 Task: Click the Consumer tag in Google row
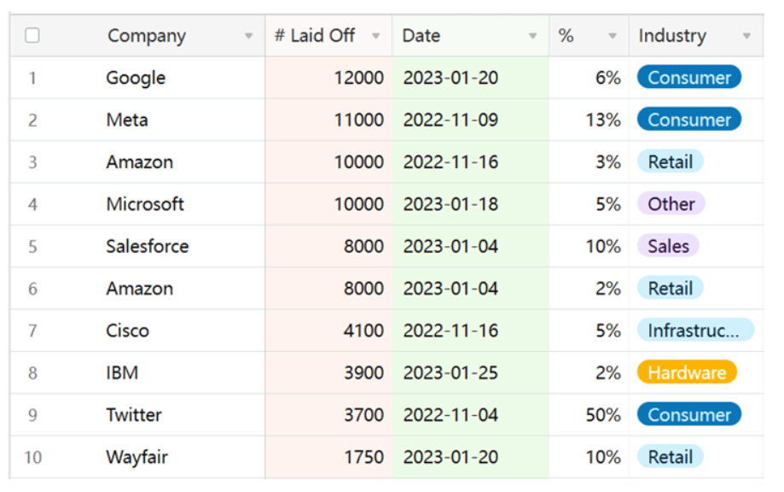coord(688,78)
